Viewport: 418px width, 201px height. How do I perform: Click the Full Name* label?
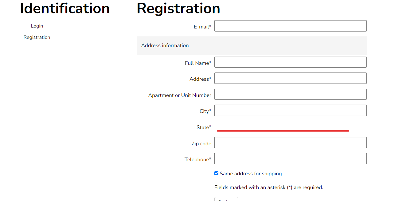(198, 63)
